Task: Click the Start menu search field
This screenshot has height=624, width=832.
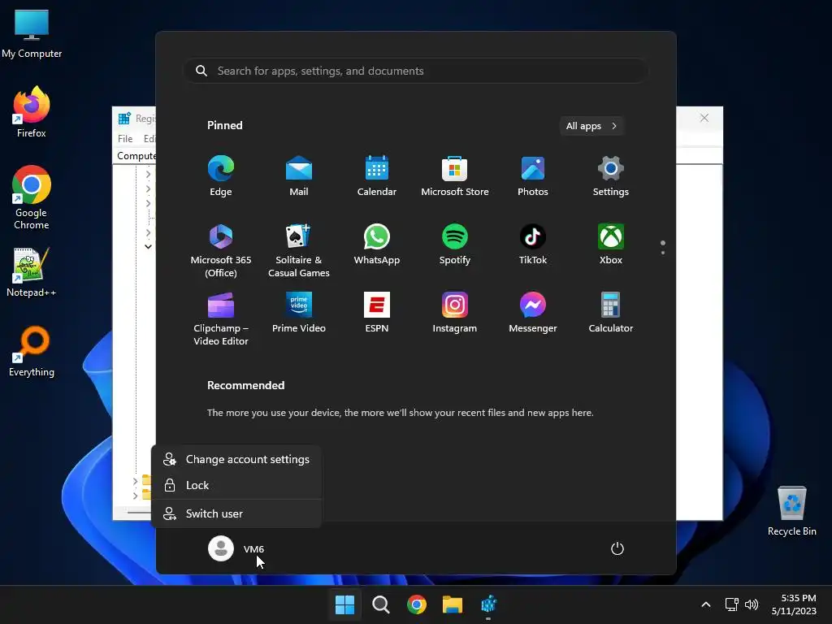Action: 415,71
